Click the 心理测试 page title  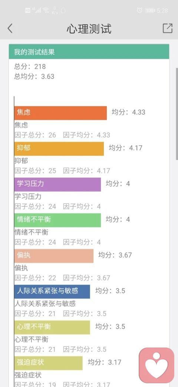coord(89,29)
